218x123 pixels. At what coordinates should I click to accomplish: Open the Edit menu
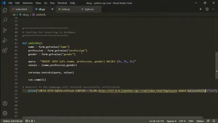(x=17, y=3)
